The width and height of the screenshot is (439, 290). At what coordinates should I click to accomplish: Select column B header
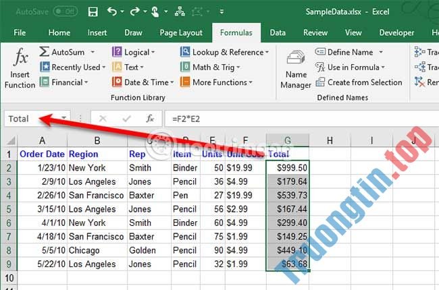pos(97,140)
